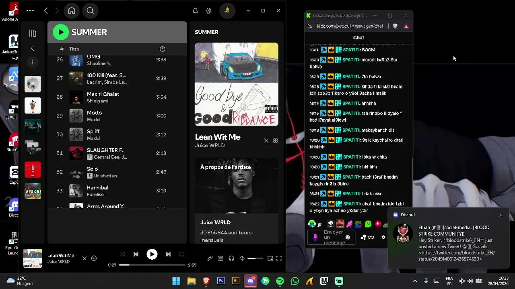
Task: Open AFROBEATS playlist thumbnail in sidebar
Action: click(x=33, y=192)
